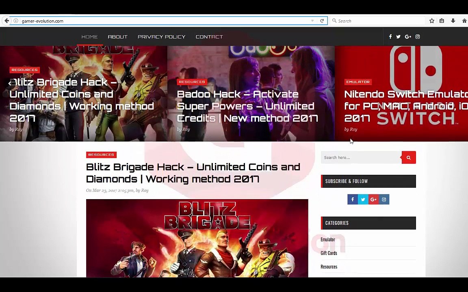Image resolution: width=468 pixels, height=292 pixels.
Task: Click the sidebar Instagram follow icon
Action: pos(384,200)
